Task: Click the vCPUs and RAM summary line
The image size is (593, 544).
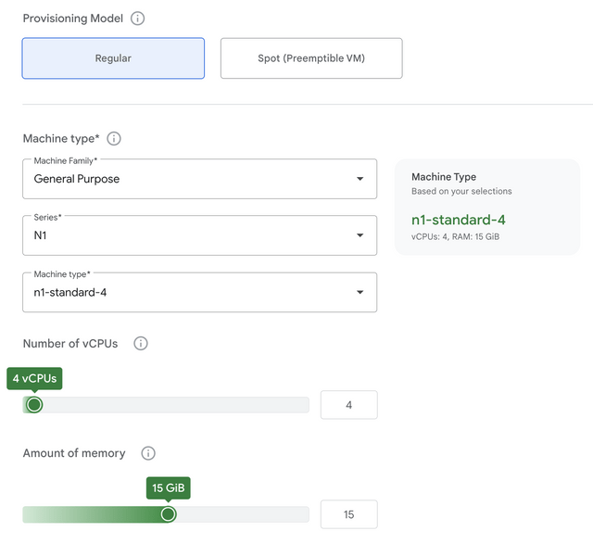Action: click(457, 237)
